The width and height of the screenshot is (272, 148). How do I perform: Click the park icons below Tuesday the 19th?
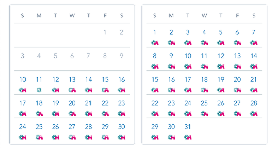56,114
